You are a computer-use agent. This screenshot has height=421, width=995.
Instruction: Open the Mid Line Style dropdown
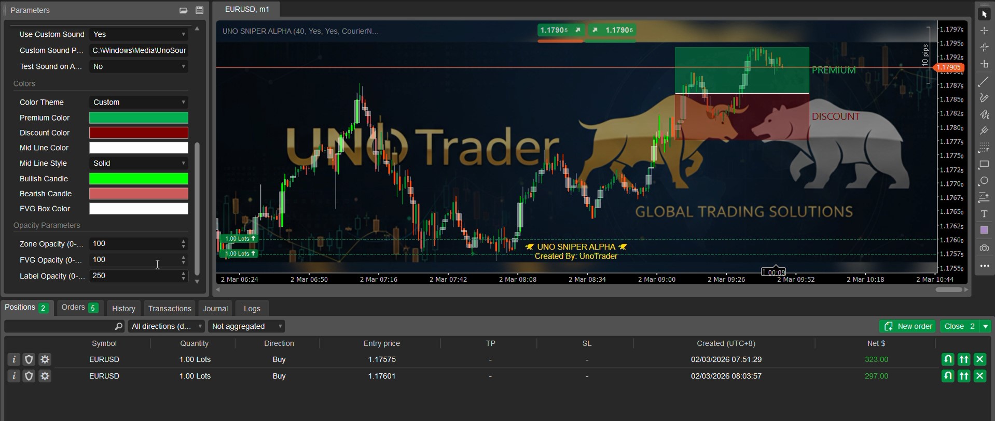(139, 163)
